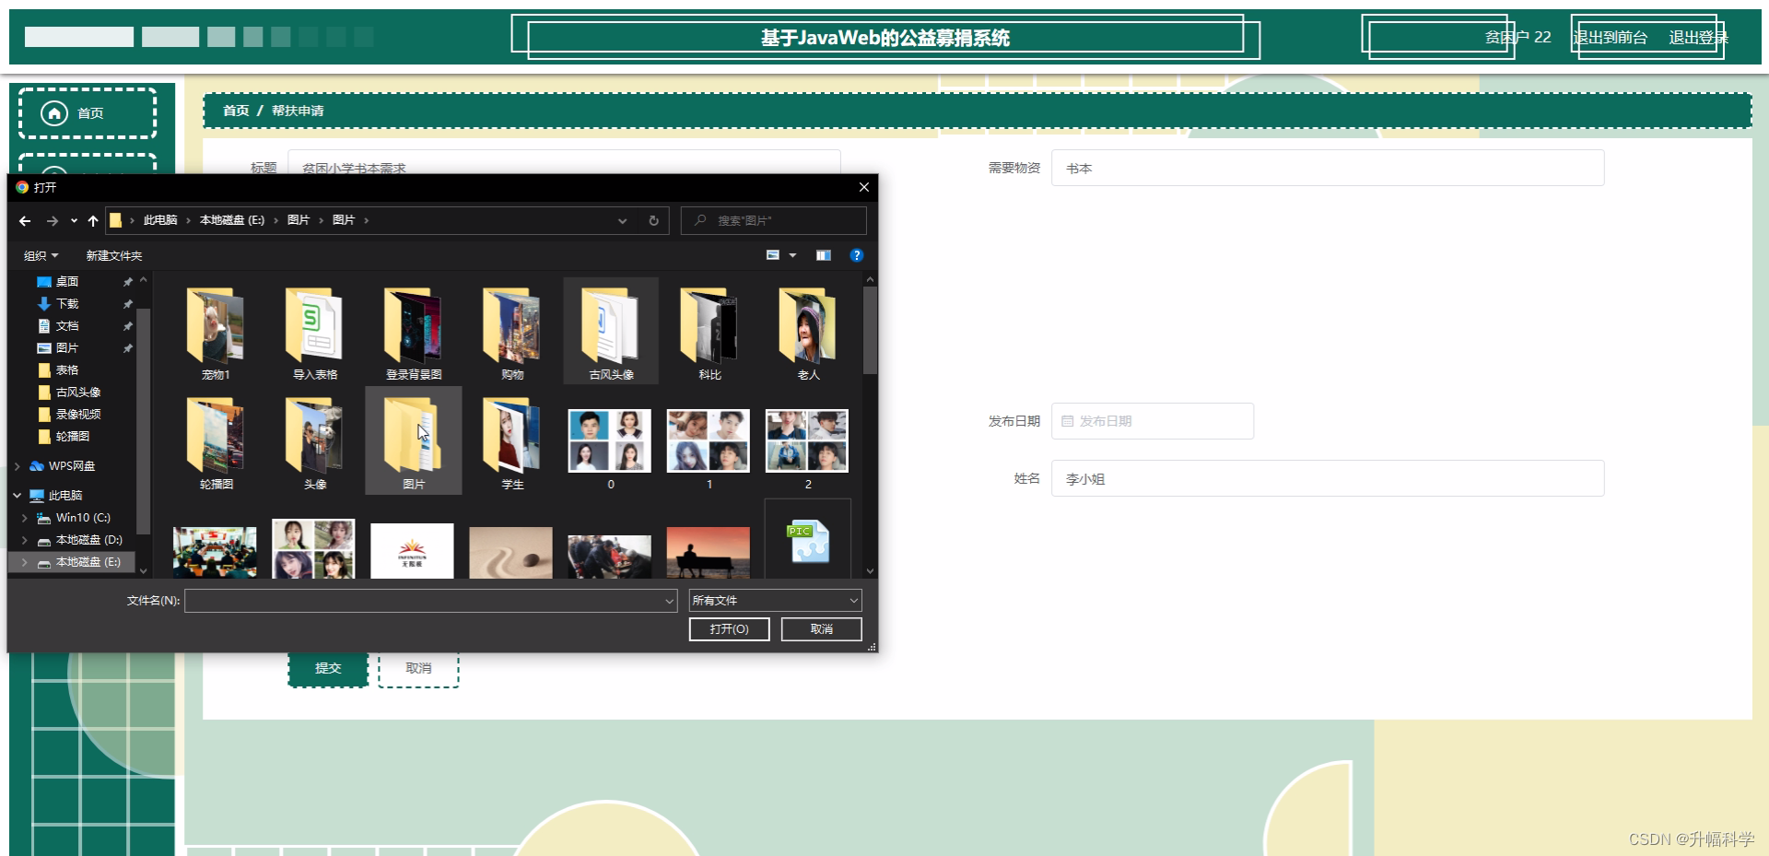This screenshot has width=1769, height=856.
Task: Click the back navigation arrow
Action: pyautogui.click(x=24, y=221)
